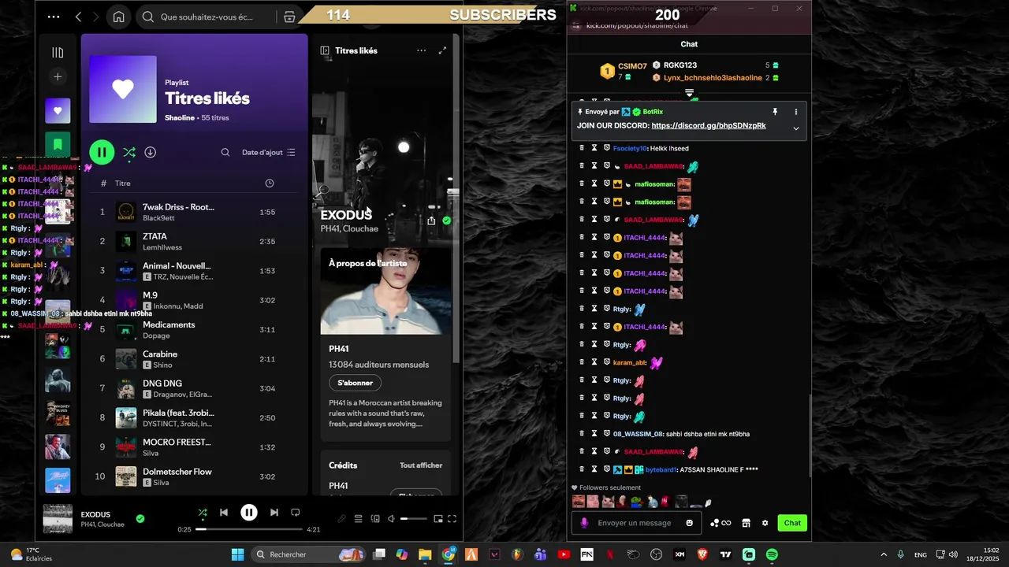
Task: Click the taskbar Rechercher search box
Action: point(310,554)
